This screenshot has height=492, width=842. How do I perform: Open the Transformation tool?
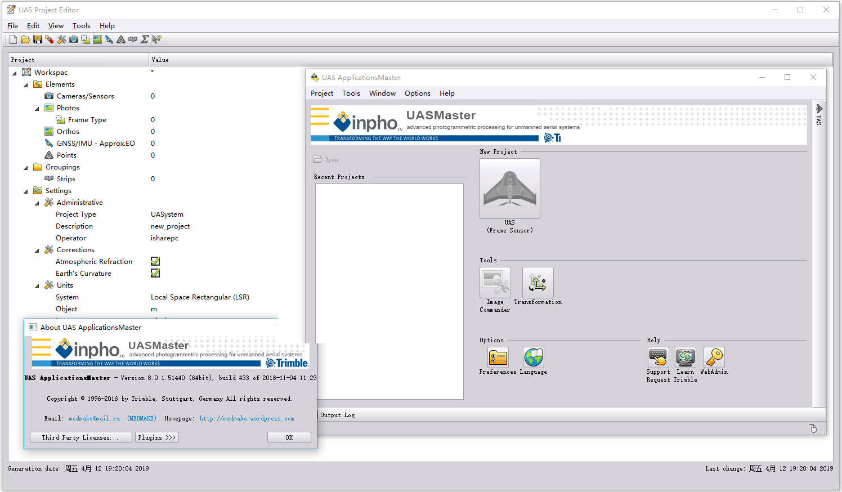pos(538,283)
